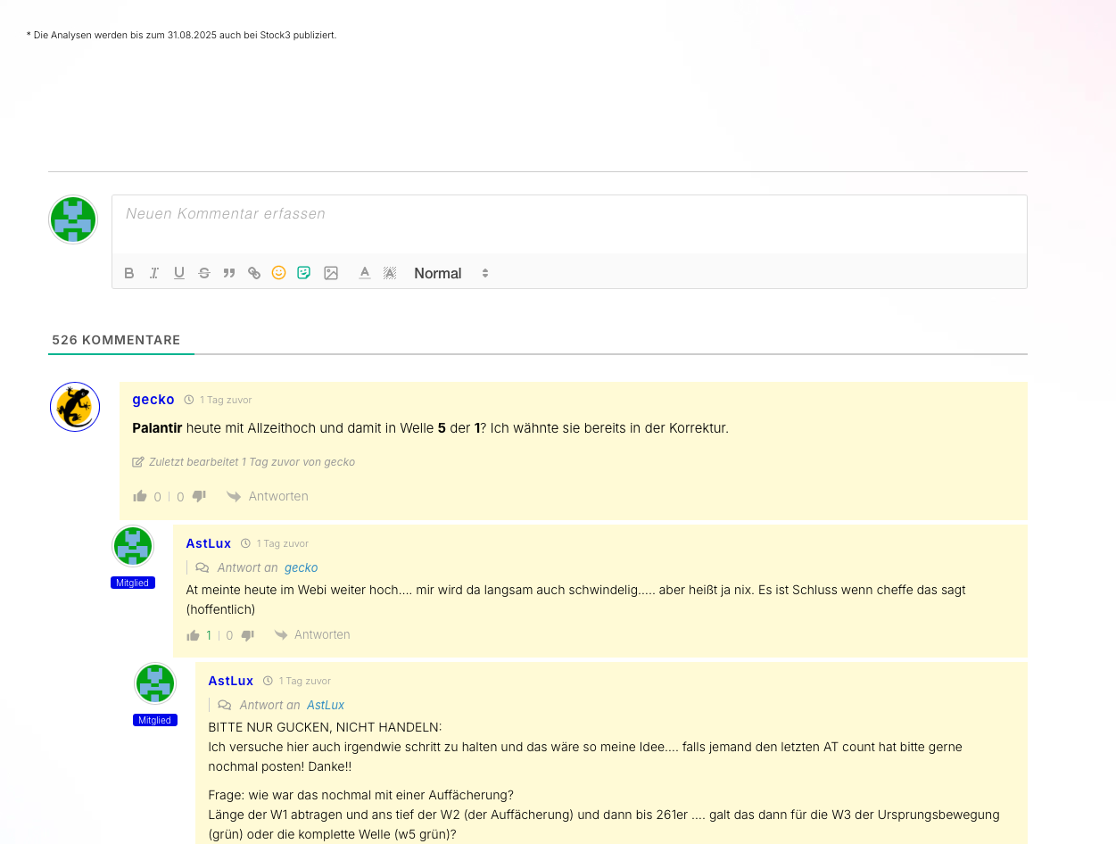
Task: Click gecko's lizard avatar thumbnail
Action: click(75, 407)
